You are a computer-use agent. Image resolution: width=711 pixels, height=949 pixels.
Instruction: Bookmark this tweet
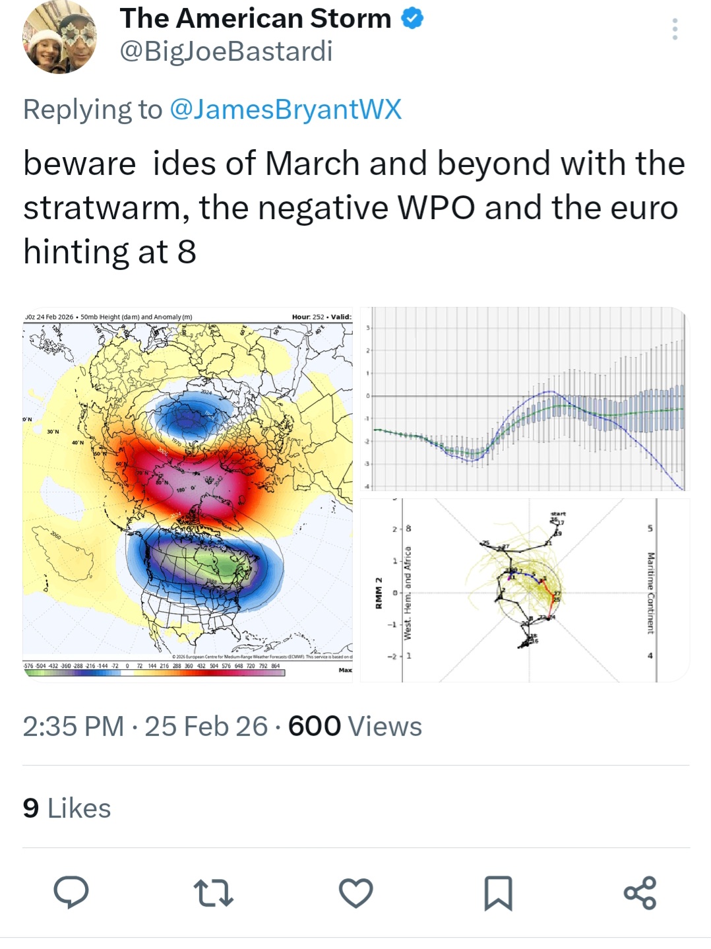pos(498,892)
